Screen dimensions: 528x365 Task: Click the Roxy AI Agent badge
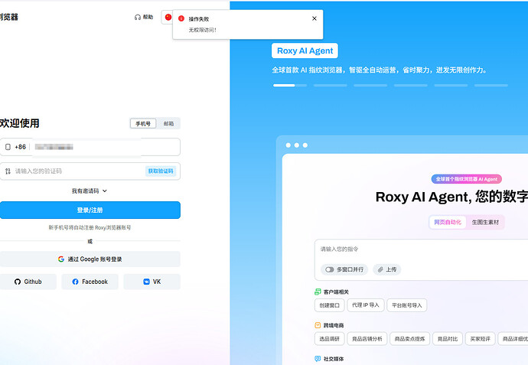(x=305, y=51)
